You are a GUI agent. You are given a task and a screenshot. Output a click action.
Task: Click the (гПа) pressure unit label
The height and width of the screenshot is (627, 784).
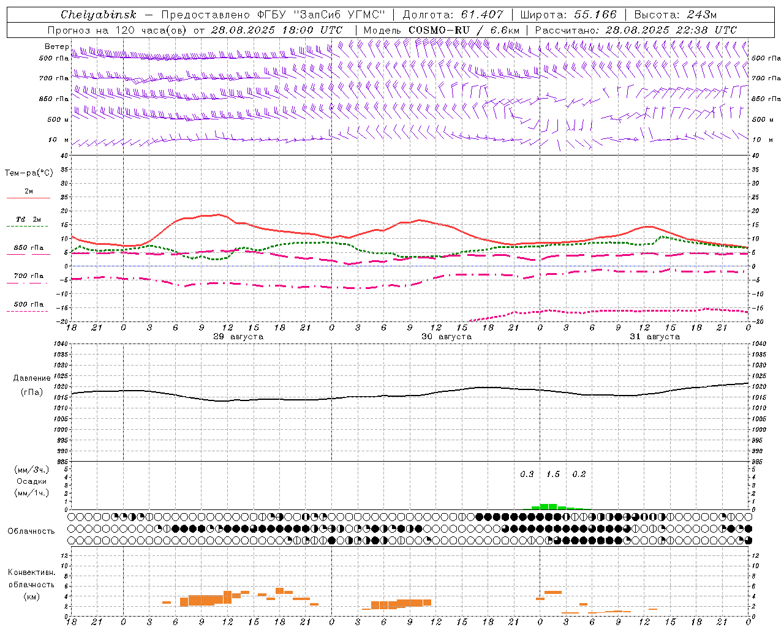(32, 392)
